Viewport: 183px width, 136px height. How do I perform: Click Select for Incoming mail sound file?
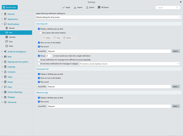coord(176,51)
